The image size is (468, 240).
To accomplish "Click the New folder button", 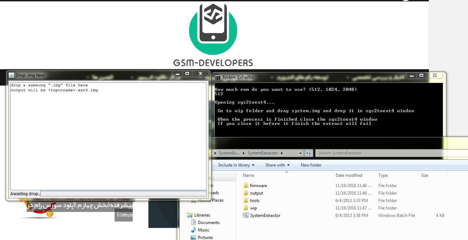I will pos(311,165).
